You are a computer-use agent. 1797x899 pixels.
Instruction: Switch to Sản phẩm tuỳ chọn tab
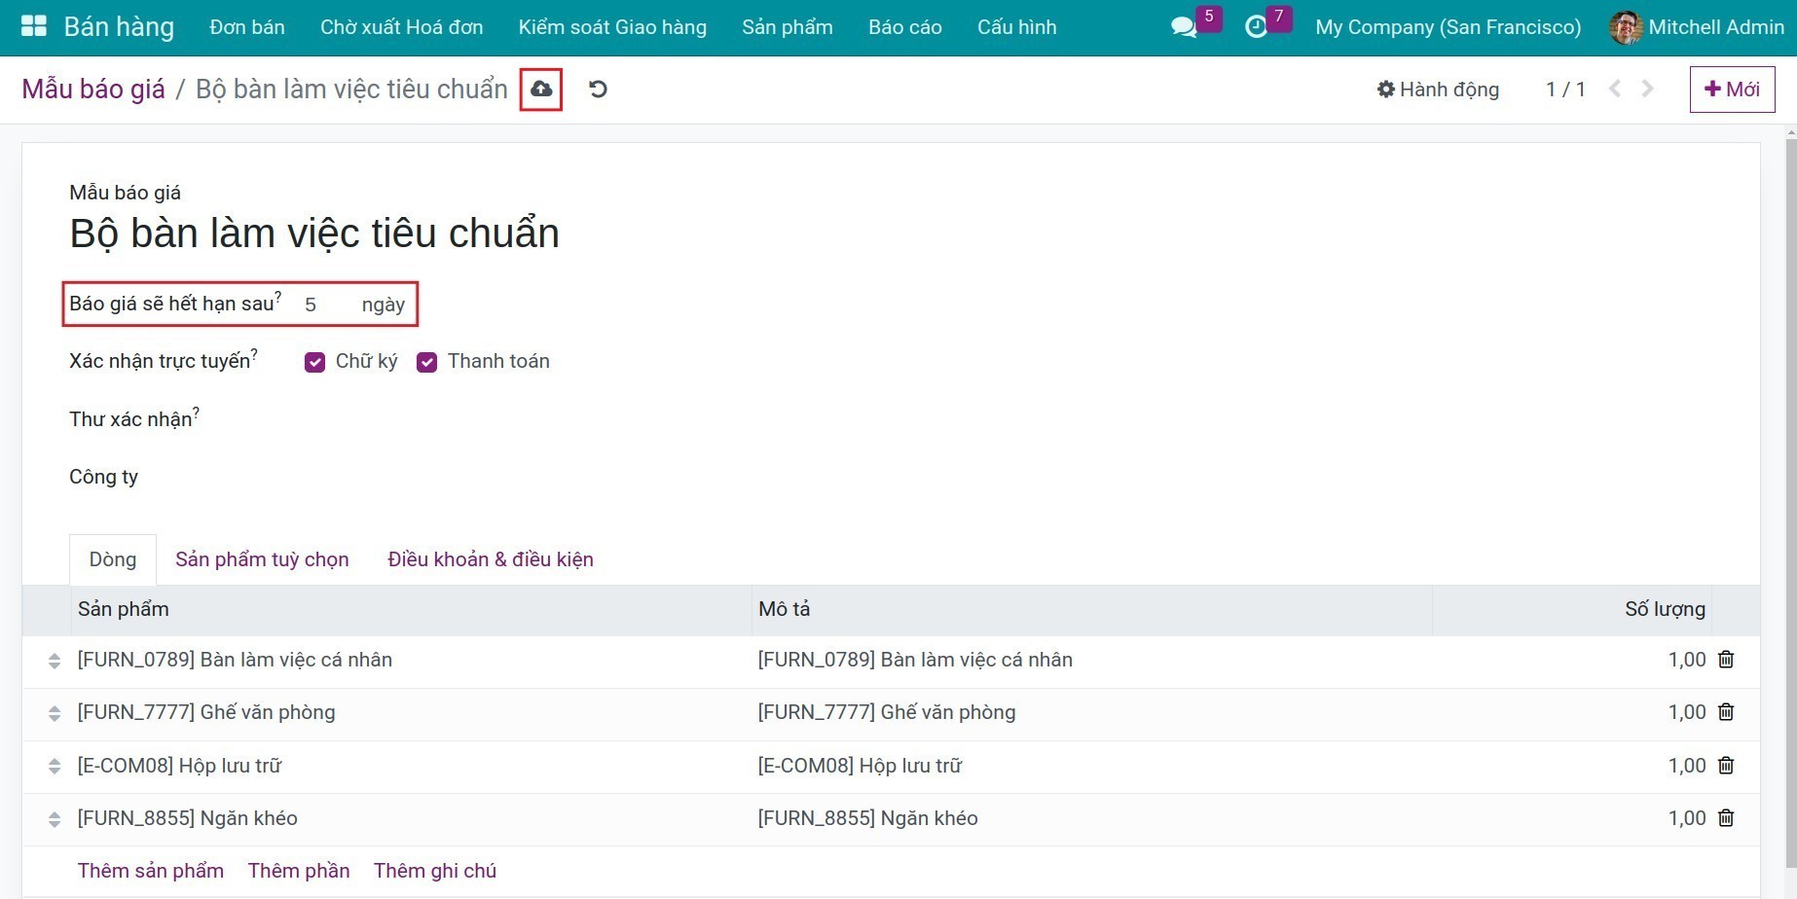(x=262, y=559)
